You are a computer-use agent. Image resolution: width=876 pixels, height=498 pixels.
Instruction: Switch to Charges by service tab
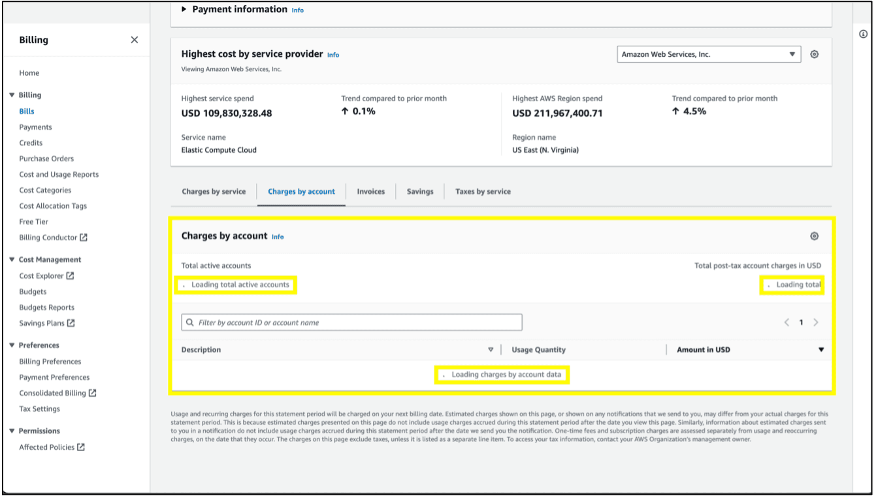tap(214, 192)
